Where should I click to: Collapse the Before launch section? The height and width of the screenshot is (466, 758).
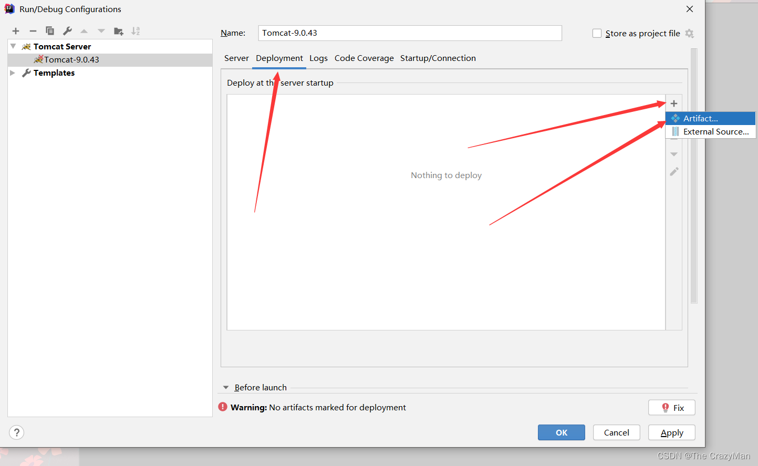[226, 387]
